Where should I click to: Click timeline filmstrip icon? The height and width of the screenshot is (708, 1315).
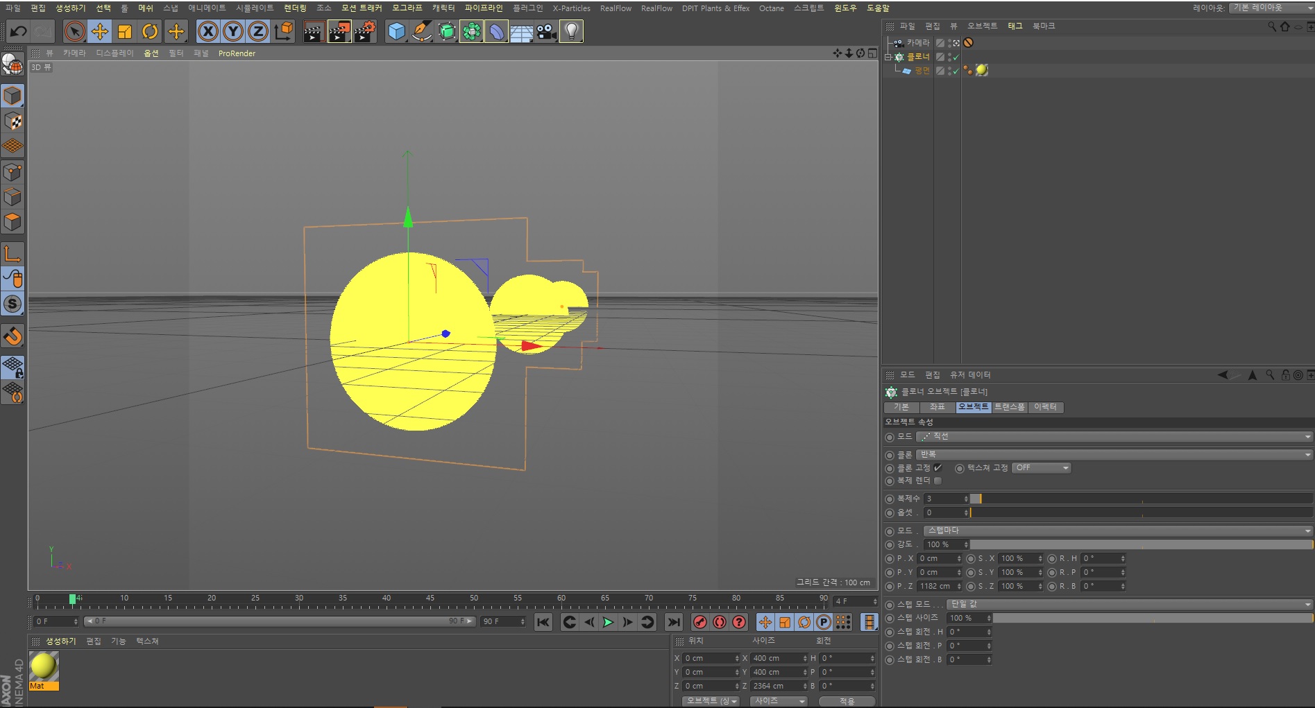tap(869, 622)
